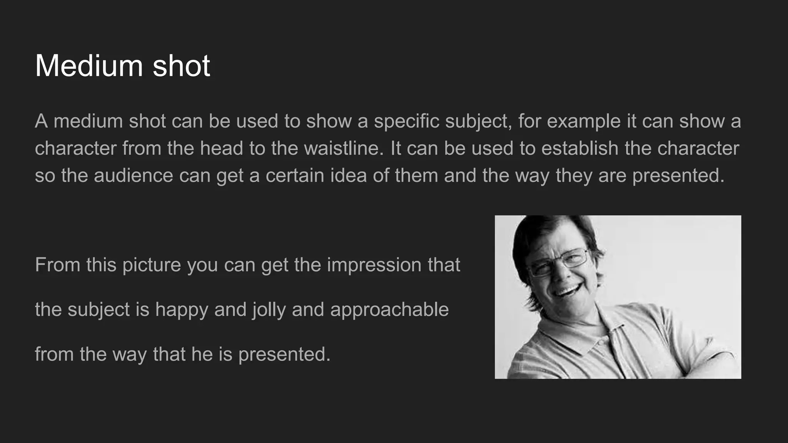Click the word "audience" in the paragraph
Image resolution: width=788 pixels, height=443 pixels.
134,176
